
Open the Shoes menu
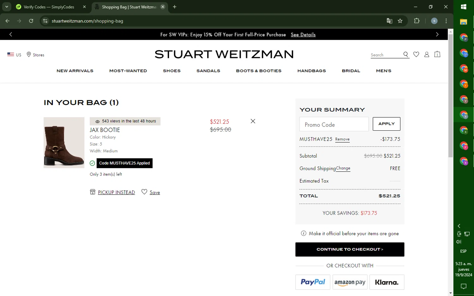pos(172,71)
